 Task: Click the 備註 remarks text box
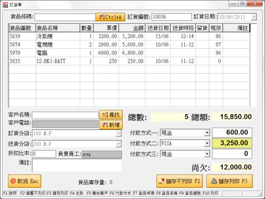[x=77, y=165]
